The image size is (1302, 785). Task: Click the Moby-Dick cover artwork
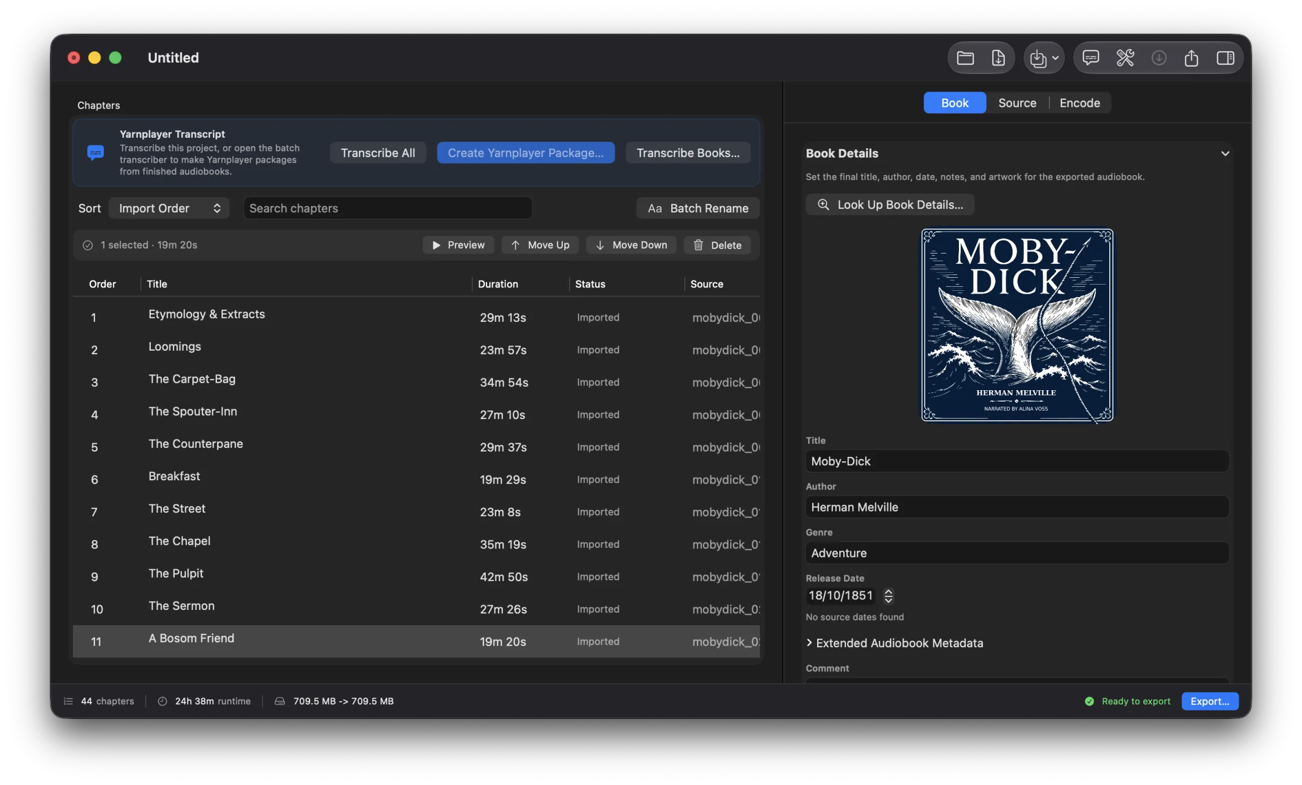click(1017, 325)
